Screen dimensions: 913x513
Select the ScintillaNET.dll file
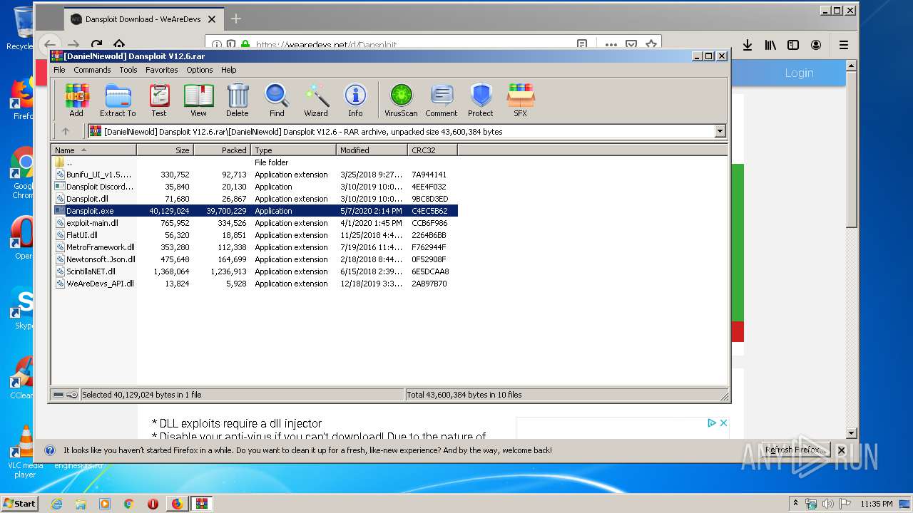point(255,271)
